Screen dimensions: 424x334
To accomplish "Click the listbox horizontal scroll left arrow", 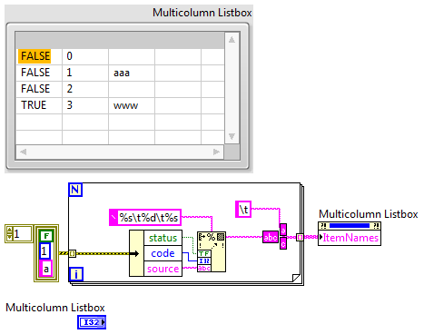I will click(x=24, y=152).
